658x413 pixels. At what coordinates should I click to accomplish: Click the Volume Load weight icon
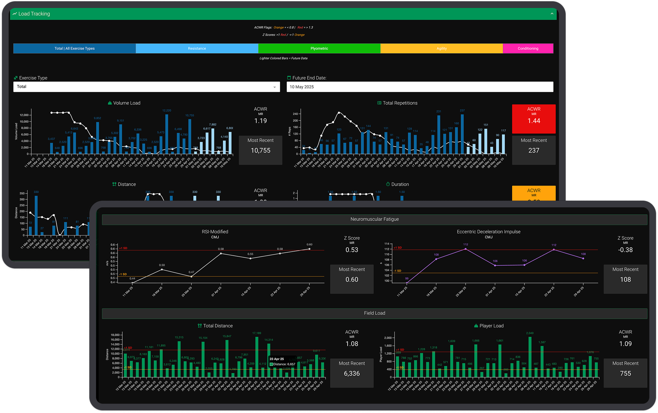point(110,103)
